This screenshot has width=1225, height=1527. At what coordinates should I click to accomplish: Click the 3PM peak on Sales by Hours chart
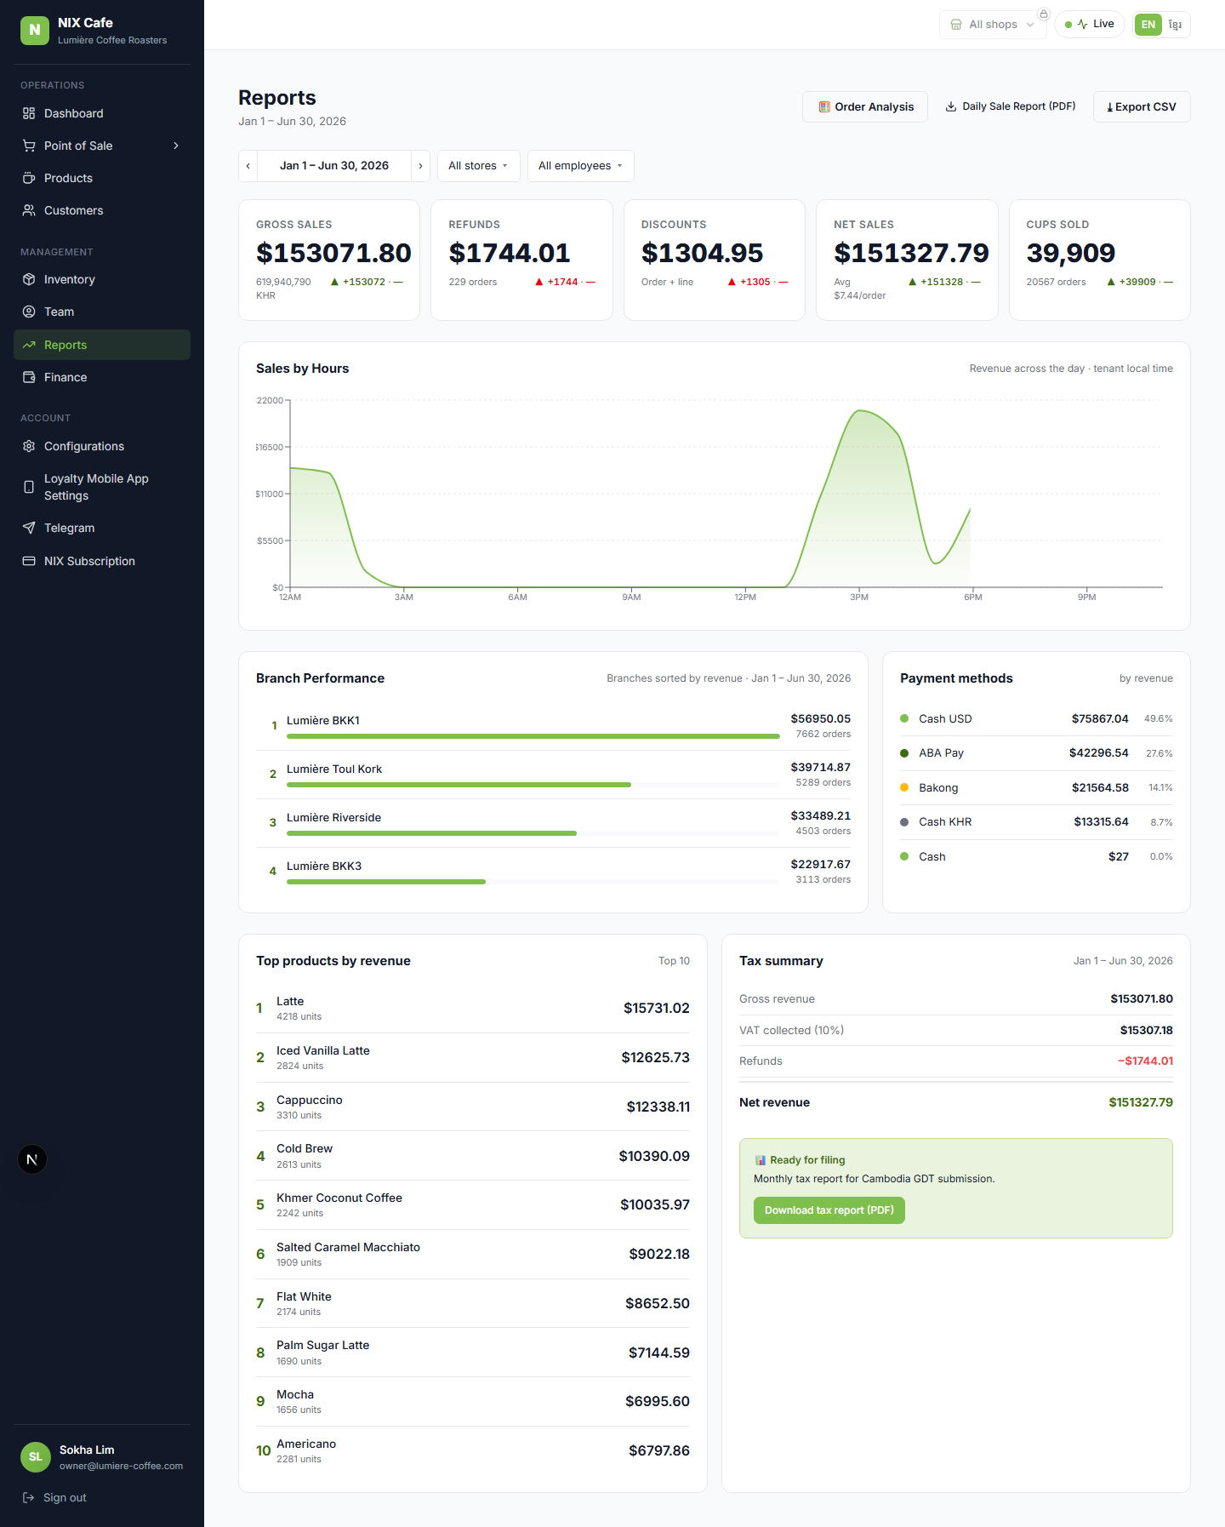(861, 411)
